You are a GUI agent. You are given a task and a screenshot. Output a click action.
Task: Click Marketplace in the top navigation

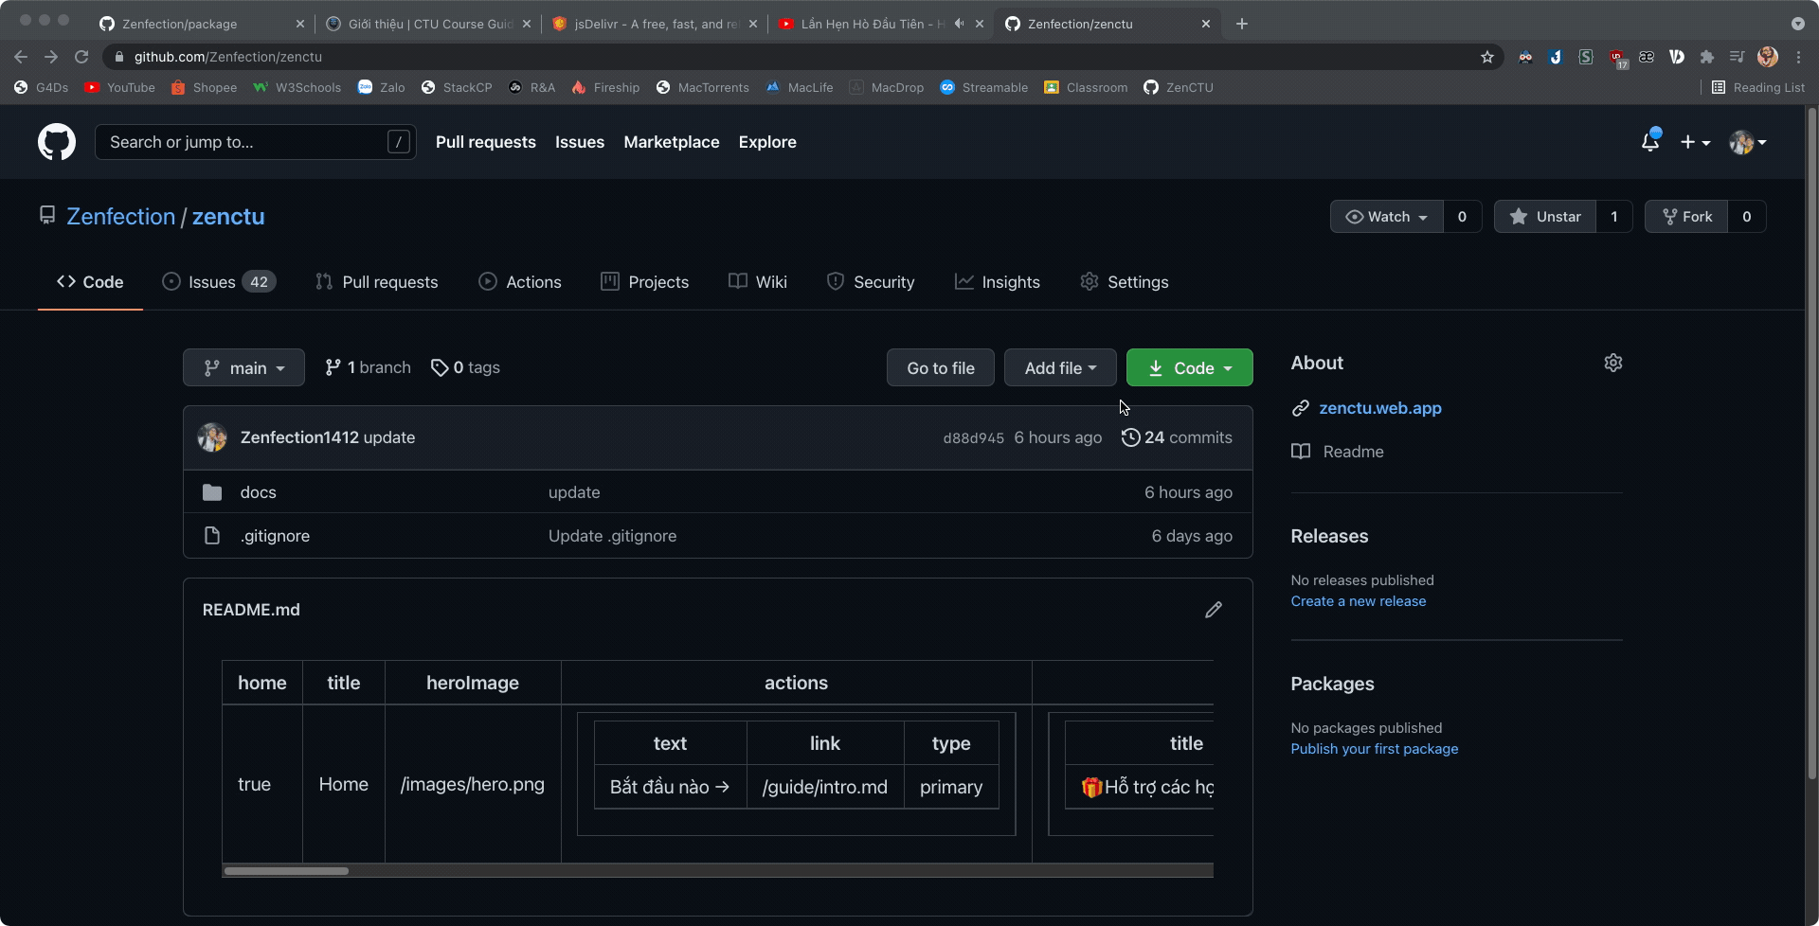coord(672,142)
